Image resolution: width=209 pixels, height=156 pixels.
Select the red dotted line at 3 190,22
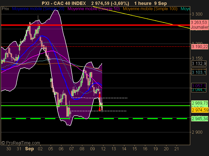click(x=95, y=47)
